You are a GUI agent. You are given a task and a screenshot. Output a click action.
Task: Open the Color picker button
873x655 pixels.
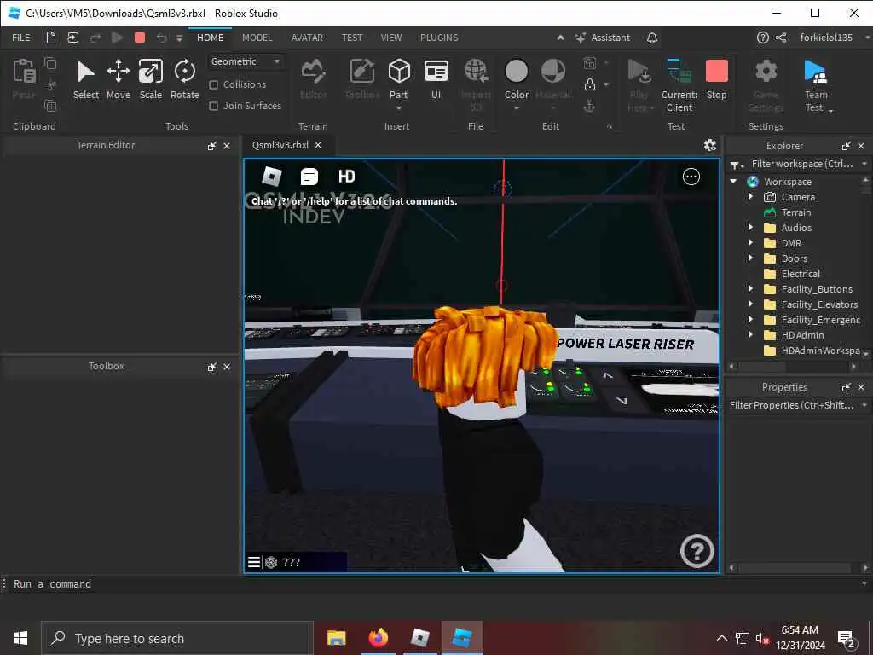click(x=516, y=79)
